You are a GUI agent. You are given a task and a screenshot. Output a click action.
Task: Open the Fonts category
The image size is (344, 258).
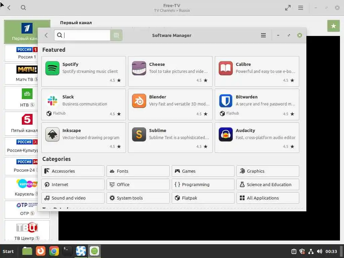click(138, 171)
